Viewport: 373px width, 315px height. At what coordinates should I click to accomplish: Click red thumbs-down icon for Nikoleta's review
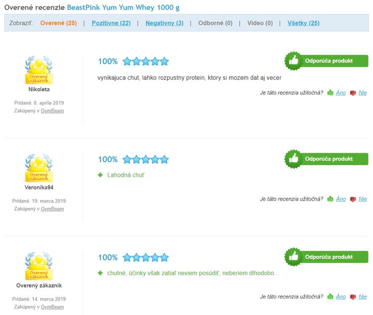(353, 93)
